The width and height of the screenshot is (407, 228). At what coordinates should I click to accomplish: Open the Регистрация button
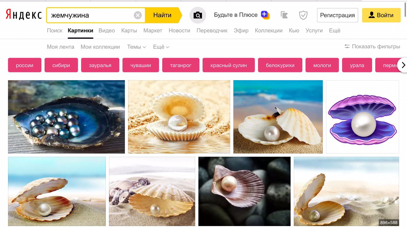(x=337, y=15)
